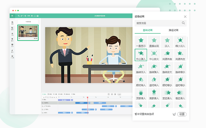Click the 设置 button for advanced options

click(x=182, y=114)
